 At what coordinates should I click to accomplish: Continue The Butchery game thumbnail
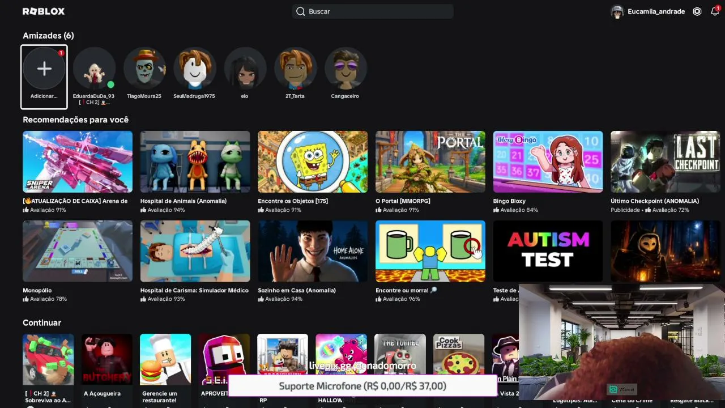tap(107, 359)
